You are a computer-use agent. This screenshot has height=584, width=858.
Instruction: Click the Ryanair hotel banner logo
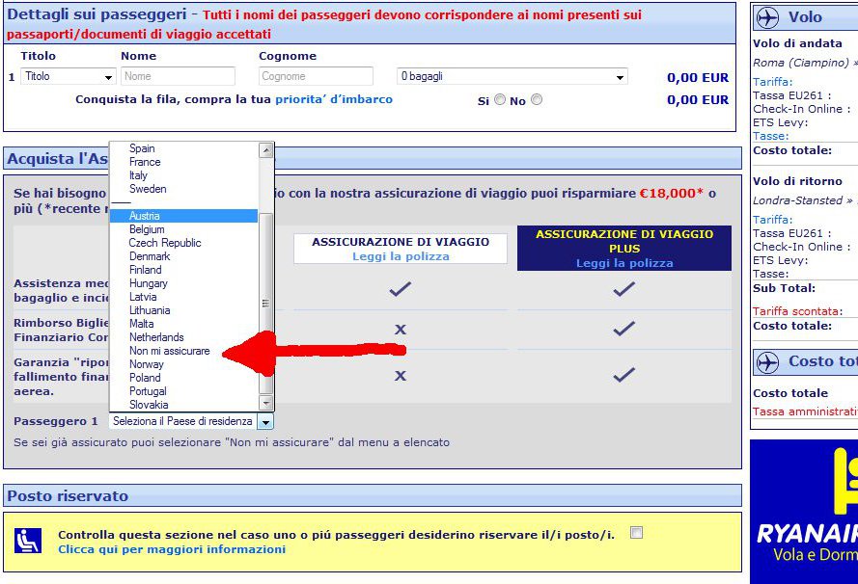[x=805, y=511]
